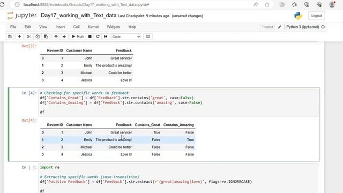
Task: Add page to favorites star icon
Action: [x=267, y=5]
